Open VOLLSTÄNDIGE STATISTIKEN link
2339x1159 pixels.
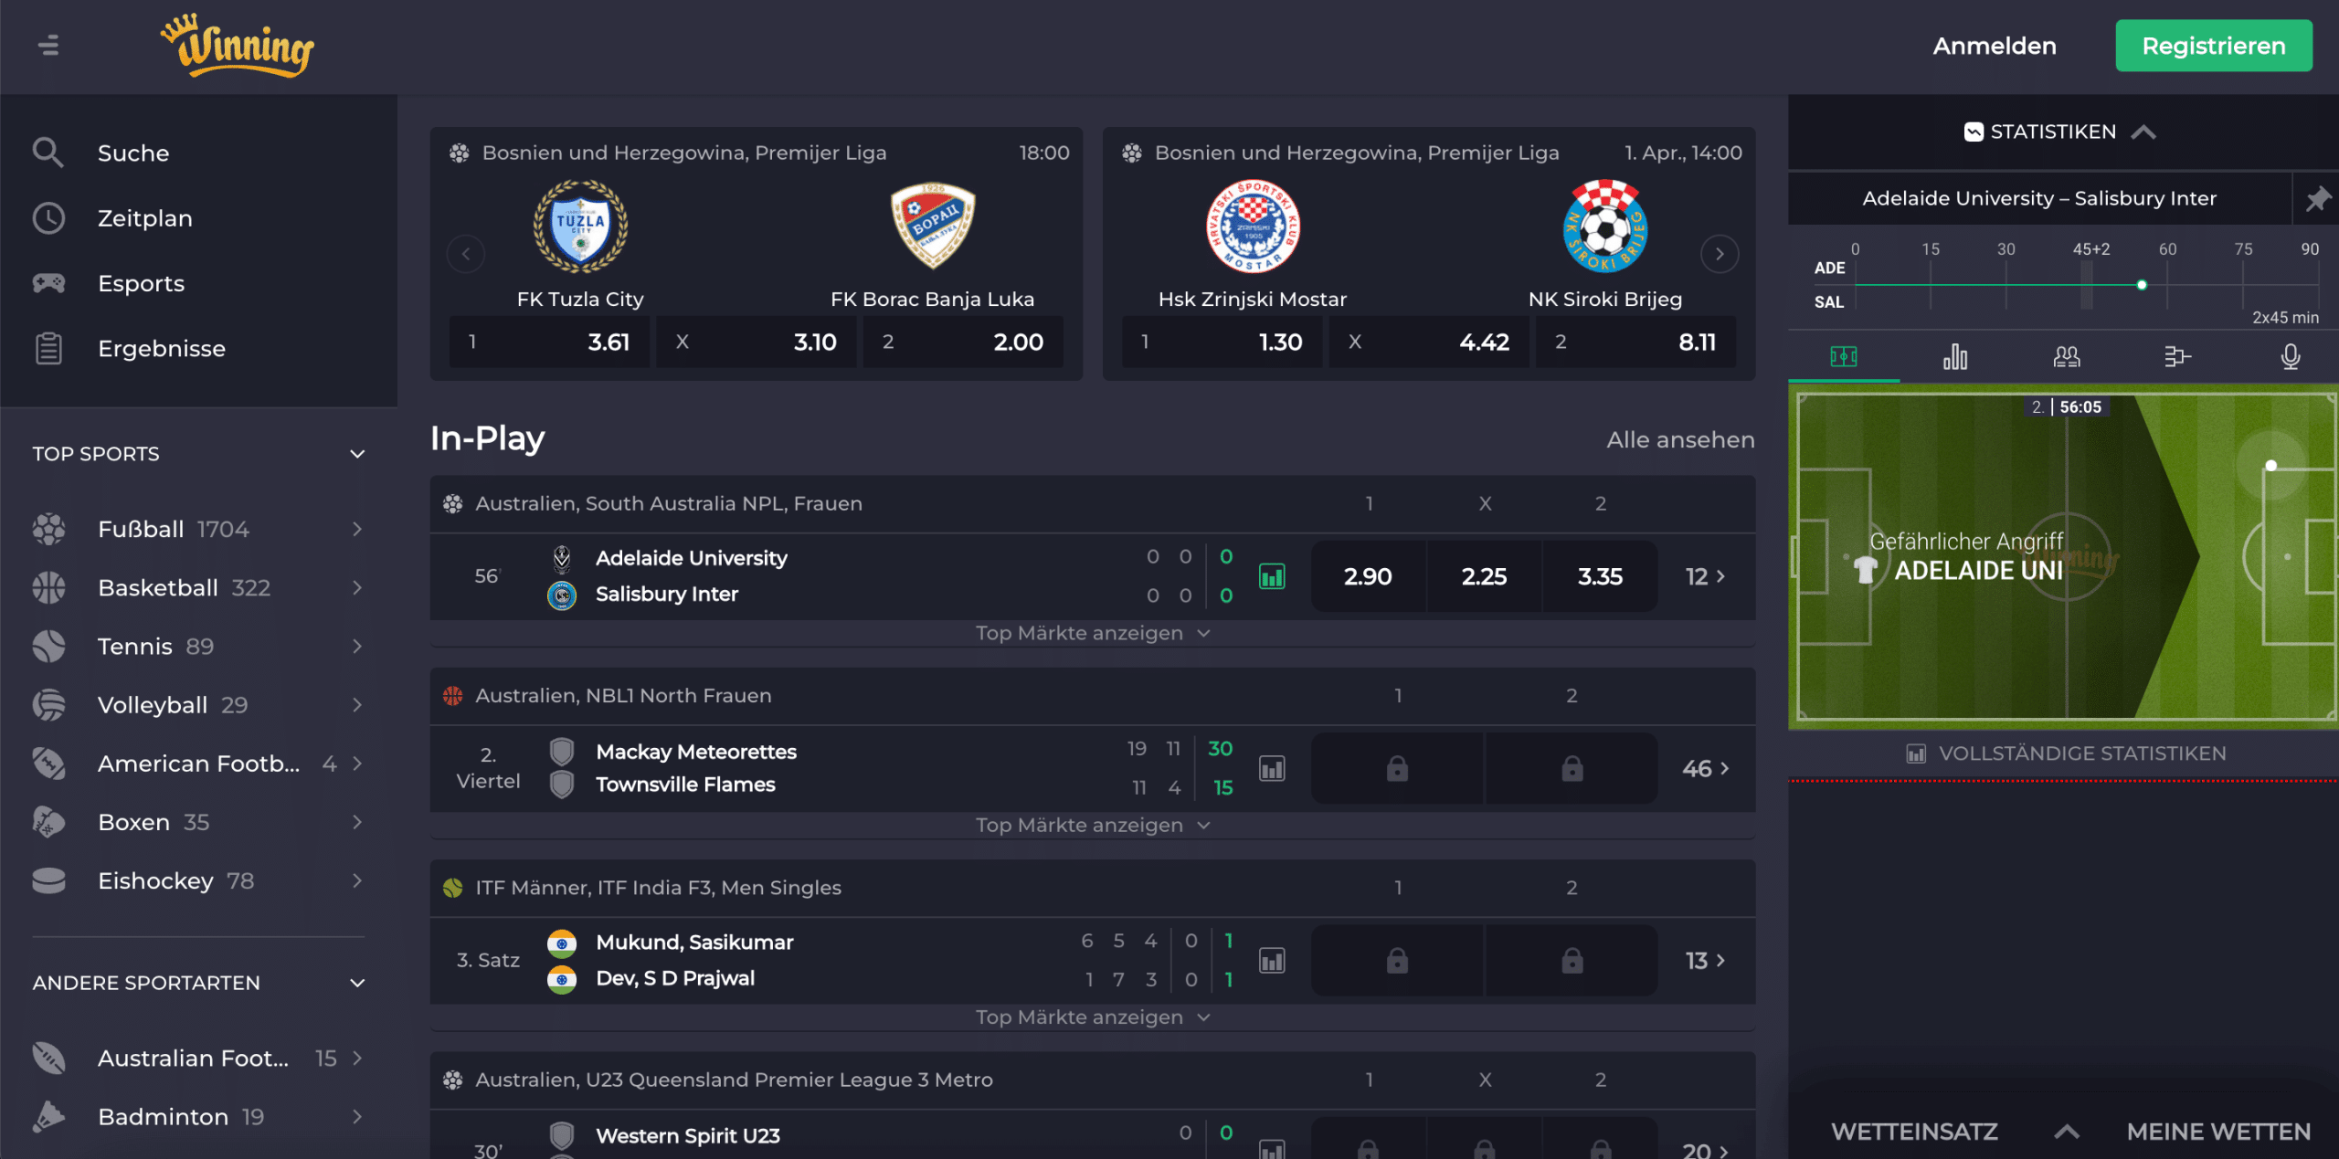tap(2067, 753)
